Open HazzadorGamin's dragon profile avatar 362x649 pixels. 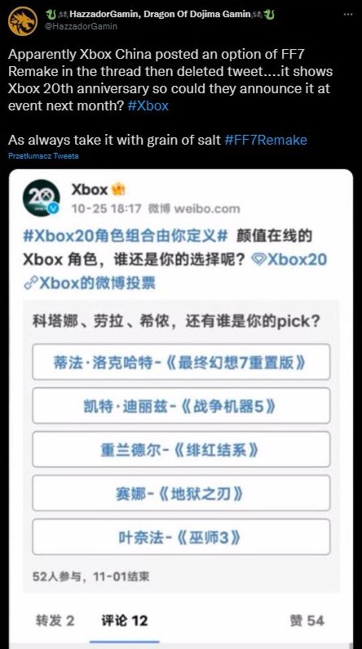pos(22,20)
